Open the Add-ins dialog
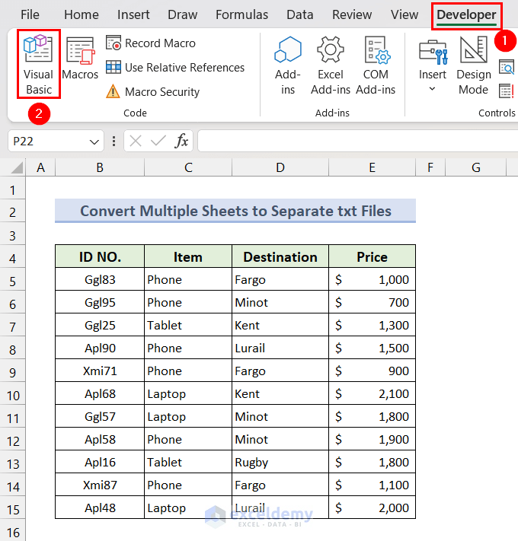Screen dimensions: 518x541 point(288,65)
